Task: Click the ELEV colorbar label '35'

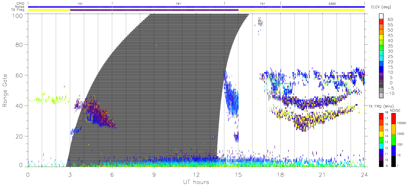Action: (x=390, y=46)
